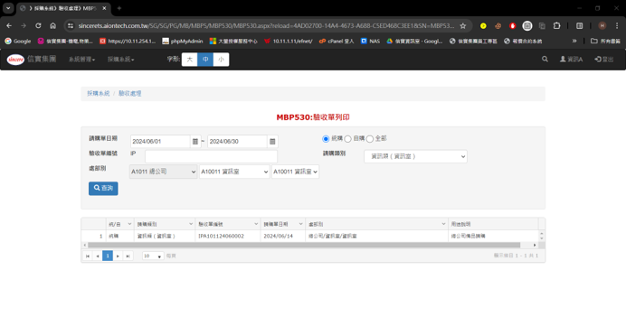The height and width of the screenshot is (335, 626).
Task: Click the grid horizontal scrollbar
Action: pyautogui.click(x=304, y=245)
